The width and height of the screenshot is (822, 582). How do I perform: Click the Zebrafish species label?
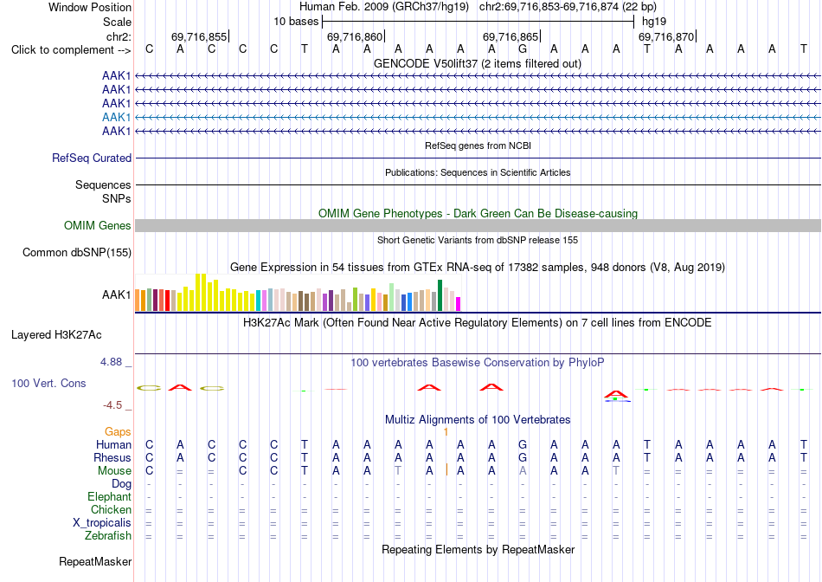tap(108, 536)
